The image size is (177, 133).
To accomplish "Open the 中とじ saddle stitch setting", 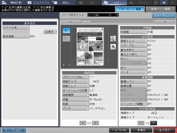I will 134,59.
